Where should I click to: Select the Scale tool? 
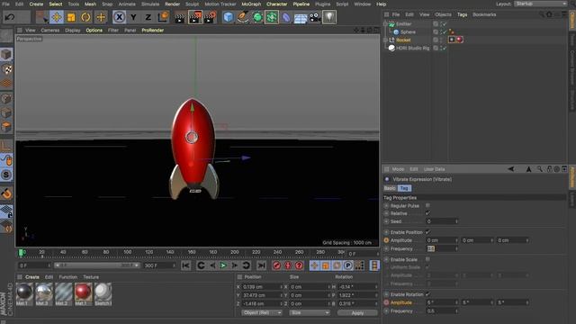(x=71, y=17)
